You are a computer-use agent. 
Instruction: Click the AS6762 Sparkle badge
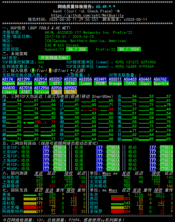(161, 81)
